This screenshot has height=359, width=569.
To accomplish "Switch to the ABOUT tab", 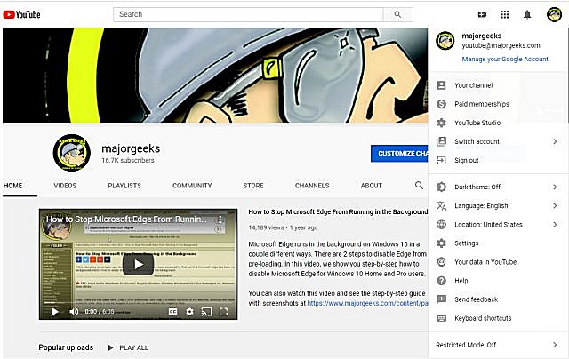I will pos(372,186).
